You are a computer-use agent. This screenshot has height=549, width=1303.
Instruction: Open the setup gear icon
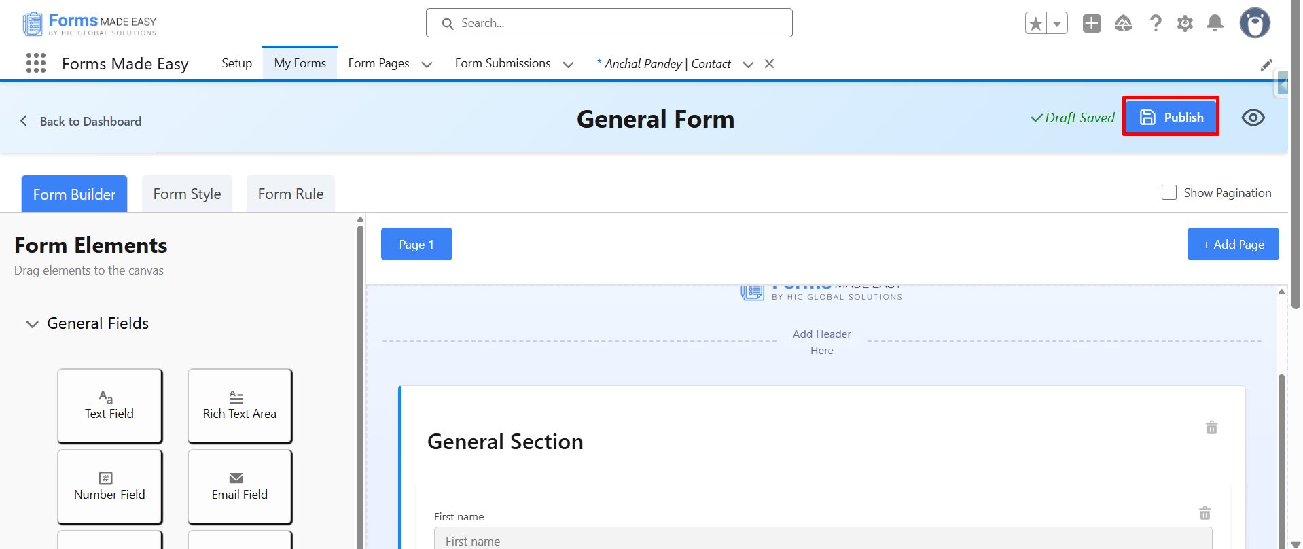click(x=1185, y=23)
